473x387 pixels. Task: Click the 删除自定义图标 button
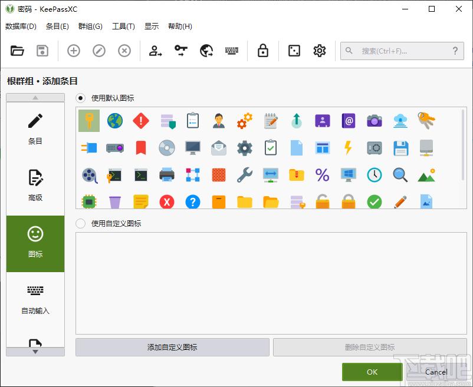tap(370, 348)
